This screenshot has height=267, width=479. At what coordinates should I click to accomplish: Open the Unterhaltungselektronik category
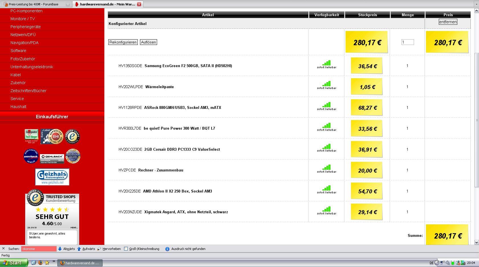[32, 67]
